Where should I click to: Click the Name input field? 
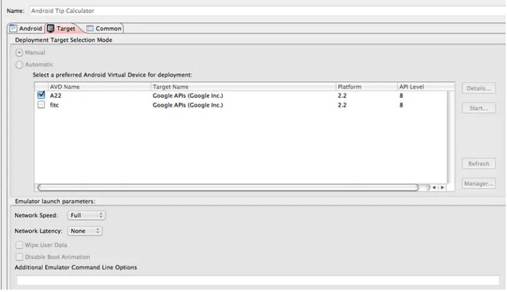(x=268, y=11)
